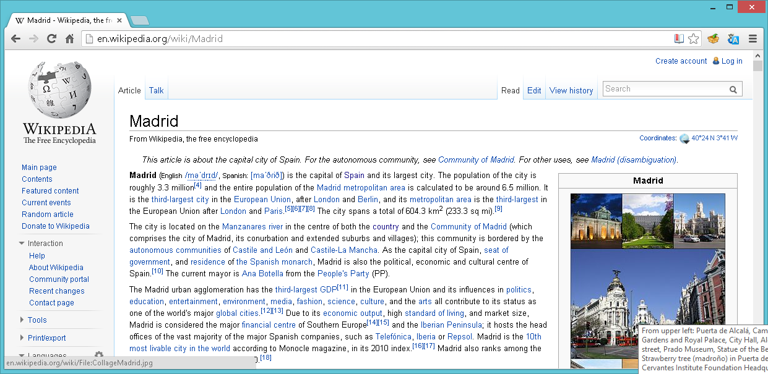The image size is (768, 374).
Task: Bookmark this page with the star icon
Action: (694, 39)
